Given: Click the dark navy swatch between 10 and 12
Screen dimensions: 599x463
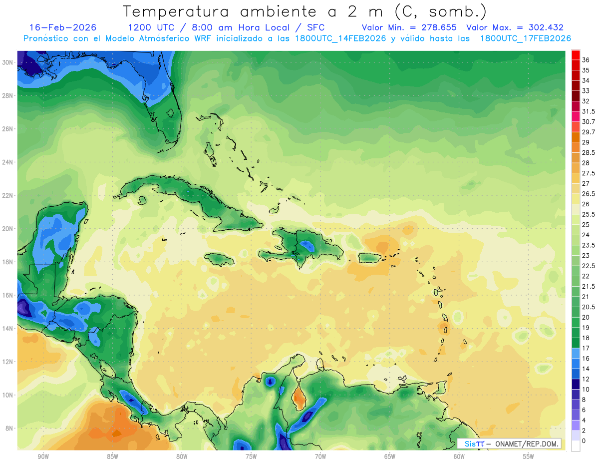Looking at the screenshot, I should click(576, 384).
